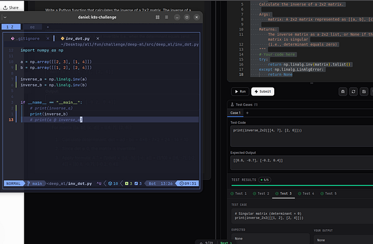Collapse the bottom navigation with the up chevron
Image resolution: width=373 pixels, height=244 pixels.
point(201,243)
